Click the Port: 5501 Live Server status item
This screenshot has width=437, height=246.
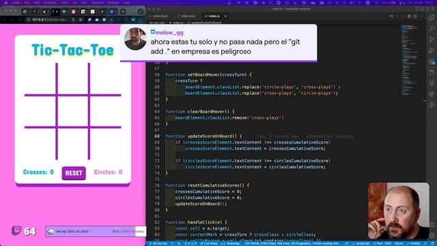(382, 243)
